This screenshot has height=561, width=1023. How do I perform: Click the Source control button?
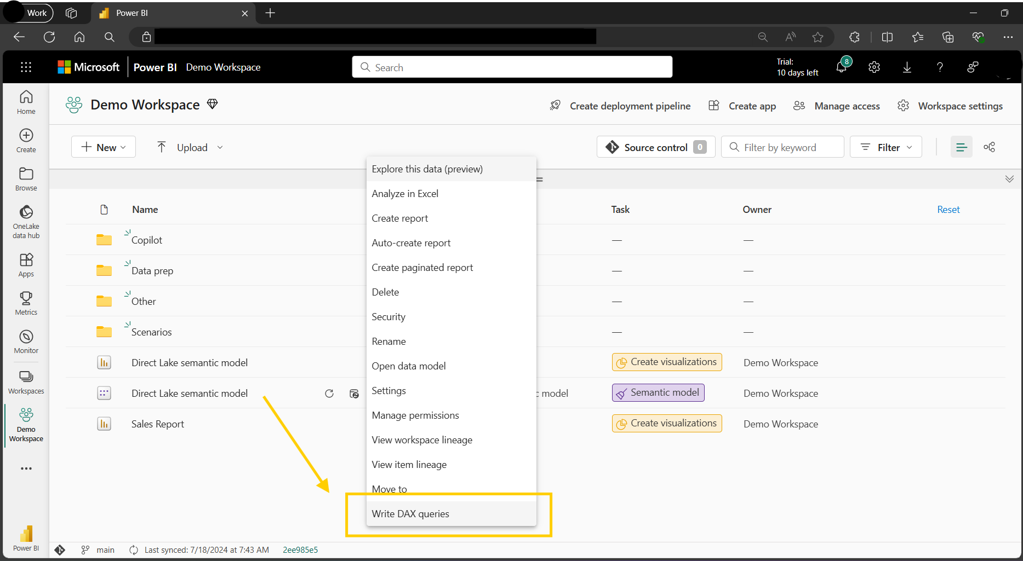(655, 147)
